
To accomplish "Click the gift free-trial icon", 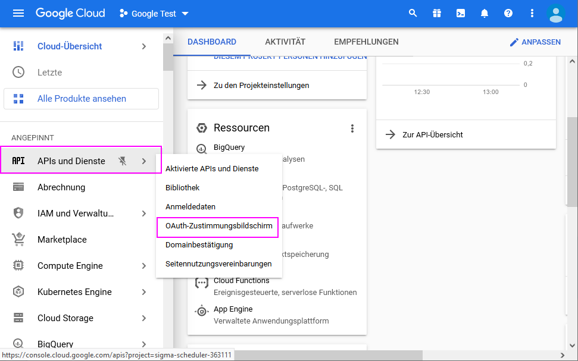I will (x=437, y=14).
